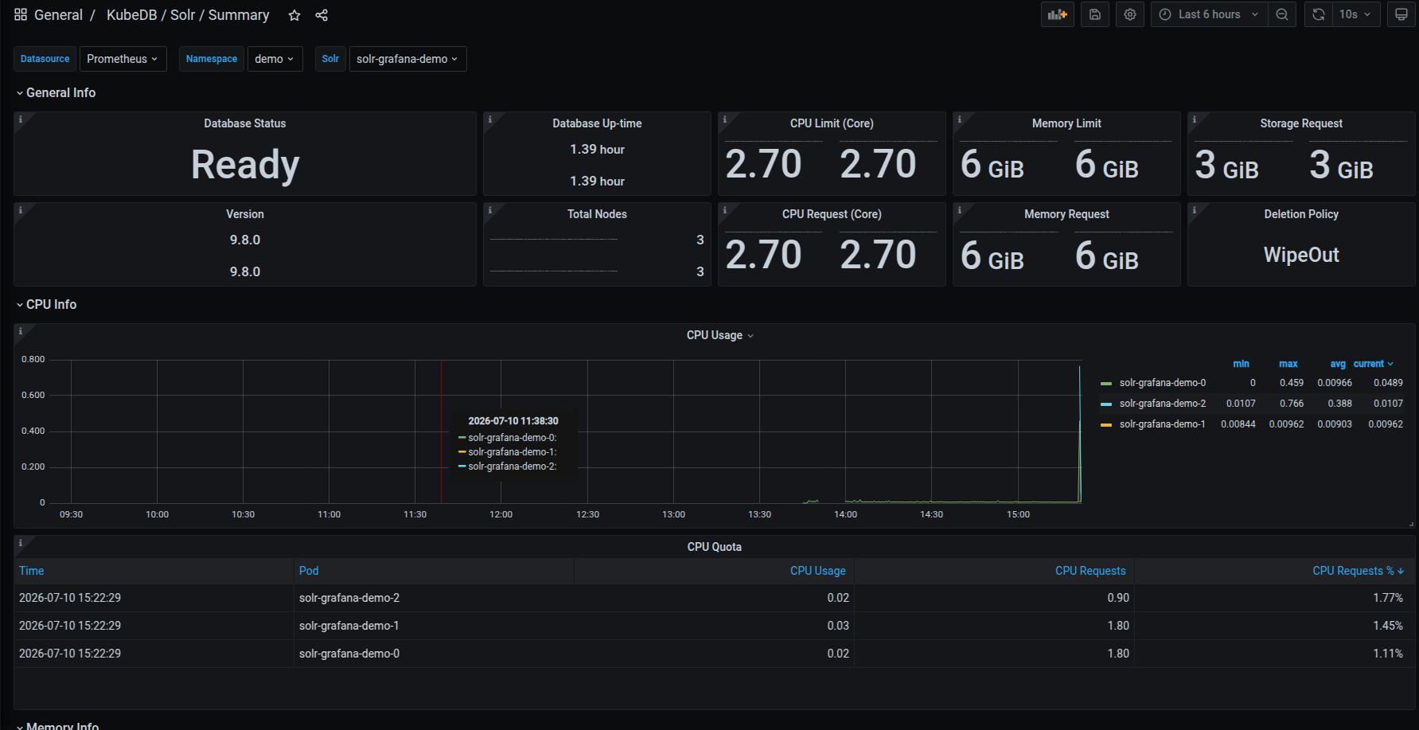
Task: Open the CPU Quota panel title
Action: coord(714,547)
